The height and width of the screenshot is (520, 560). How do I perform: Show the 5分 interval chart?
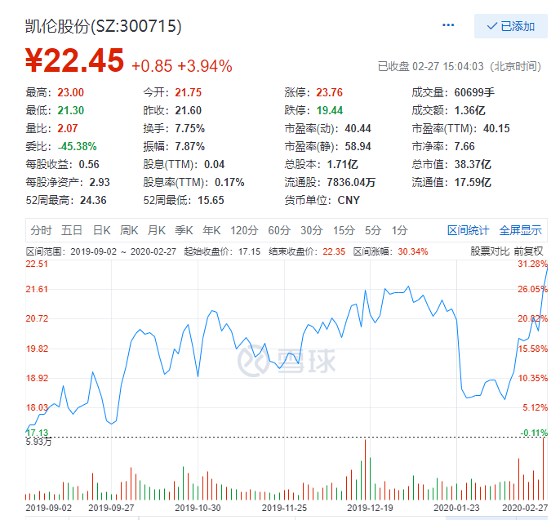373,230
